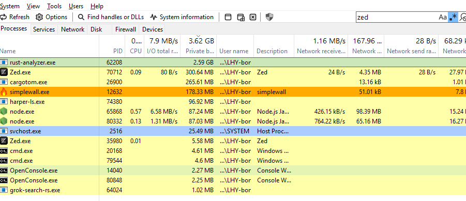The height and width of the screenshot is (201, 466).
Task: Click the shield administrator icon
Action: [269, 17]
